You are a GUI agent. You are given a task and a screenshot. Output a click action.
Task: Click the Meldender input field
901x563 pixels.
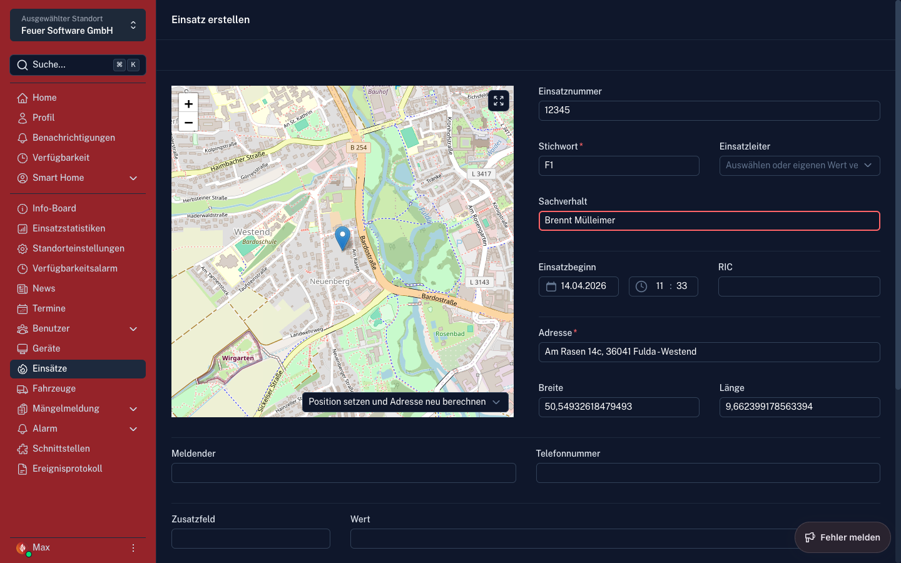344,473
